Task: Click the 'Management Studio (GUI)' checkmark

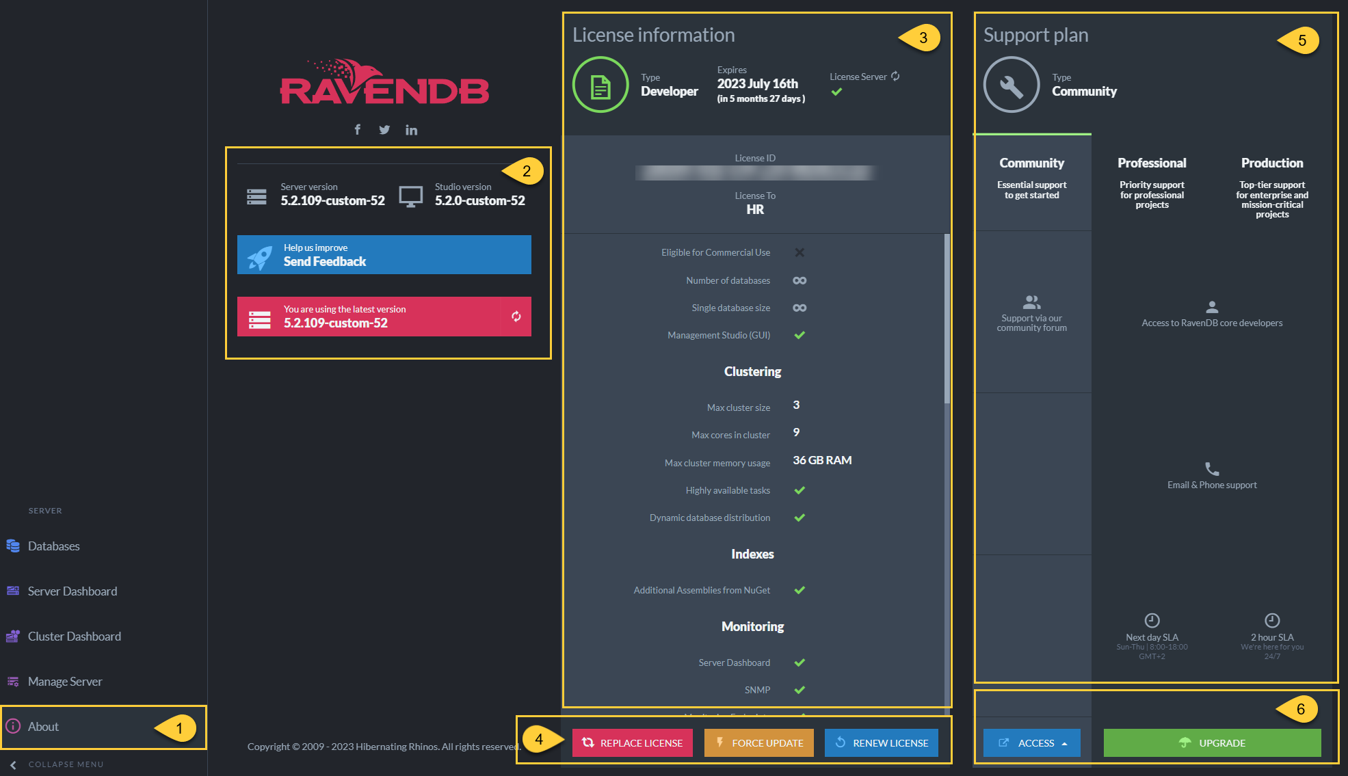Action: pyautogui.click(x=799, y=335)
